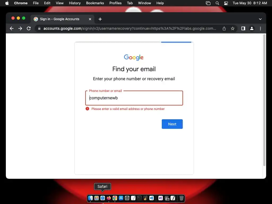Reload the Google Accounts page

(29, 28)
